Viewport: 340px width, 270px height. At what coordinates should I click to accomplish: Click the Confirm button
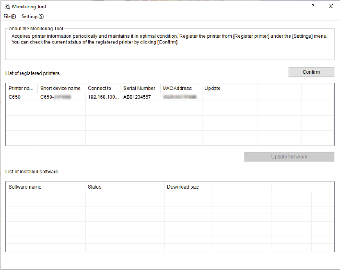click(311, 72)
